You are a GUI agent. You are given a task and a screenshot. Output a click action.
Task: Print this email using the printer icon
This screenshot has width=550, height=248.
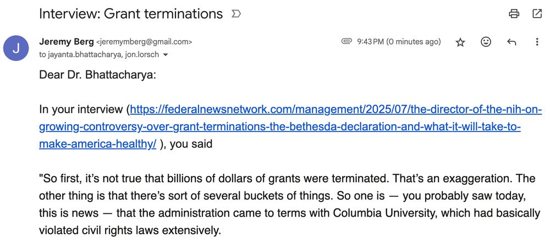point(514,14)
